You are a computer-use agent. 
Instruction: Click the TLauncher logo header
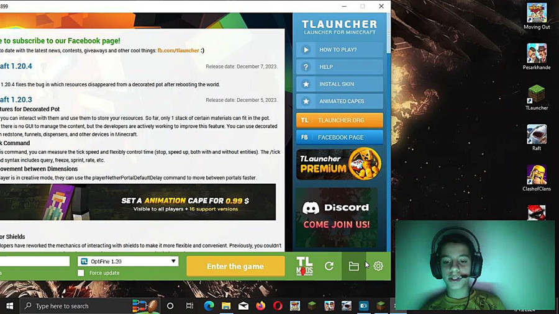tap(339, 27)
